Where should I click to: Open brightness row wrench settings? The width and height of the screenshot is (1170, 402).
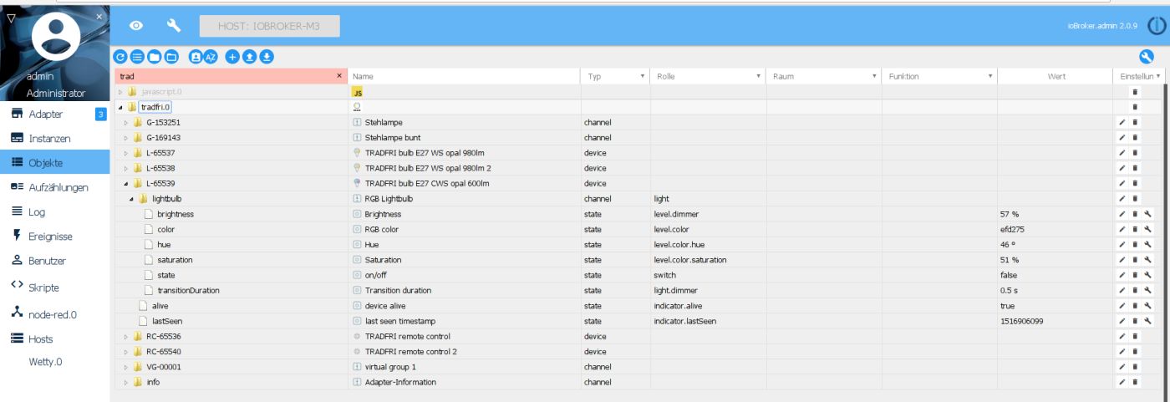1147,214
